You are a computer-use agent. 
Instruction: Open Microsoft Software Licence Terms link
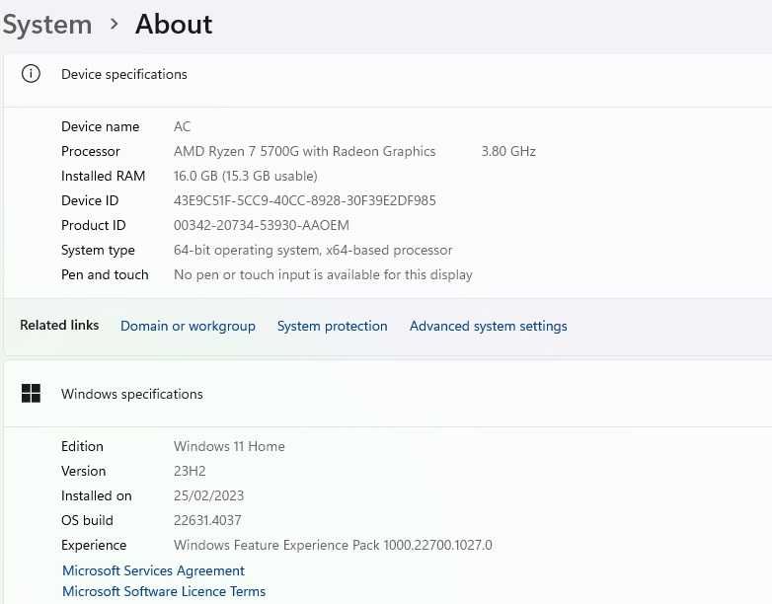(164, 591)
